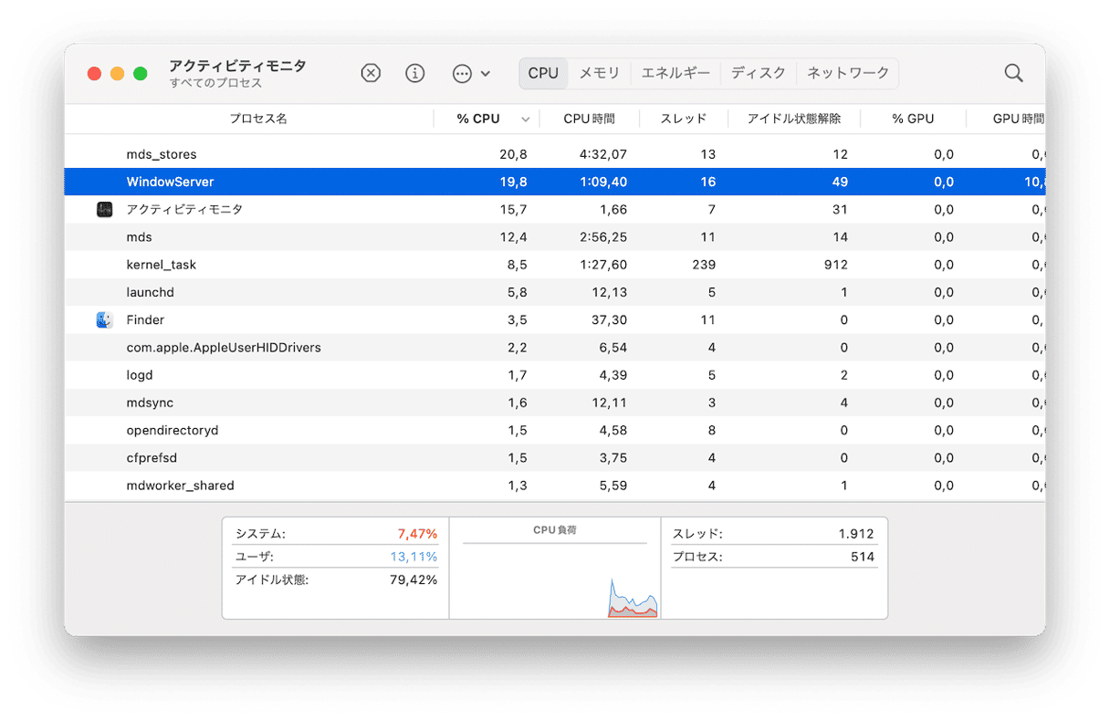Select the ネットワーク tab
1110x721 pixels.
click(x=848, y=74)
